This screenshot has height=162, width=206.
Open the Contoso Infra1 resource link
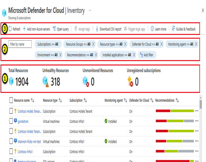25,151
